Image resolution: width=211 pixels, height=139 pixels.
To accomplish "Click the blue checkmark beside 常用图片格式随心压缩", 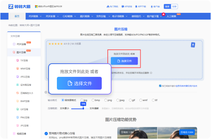I will pyautogui.click(x=46, y=133).
